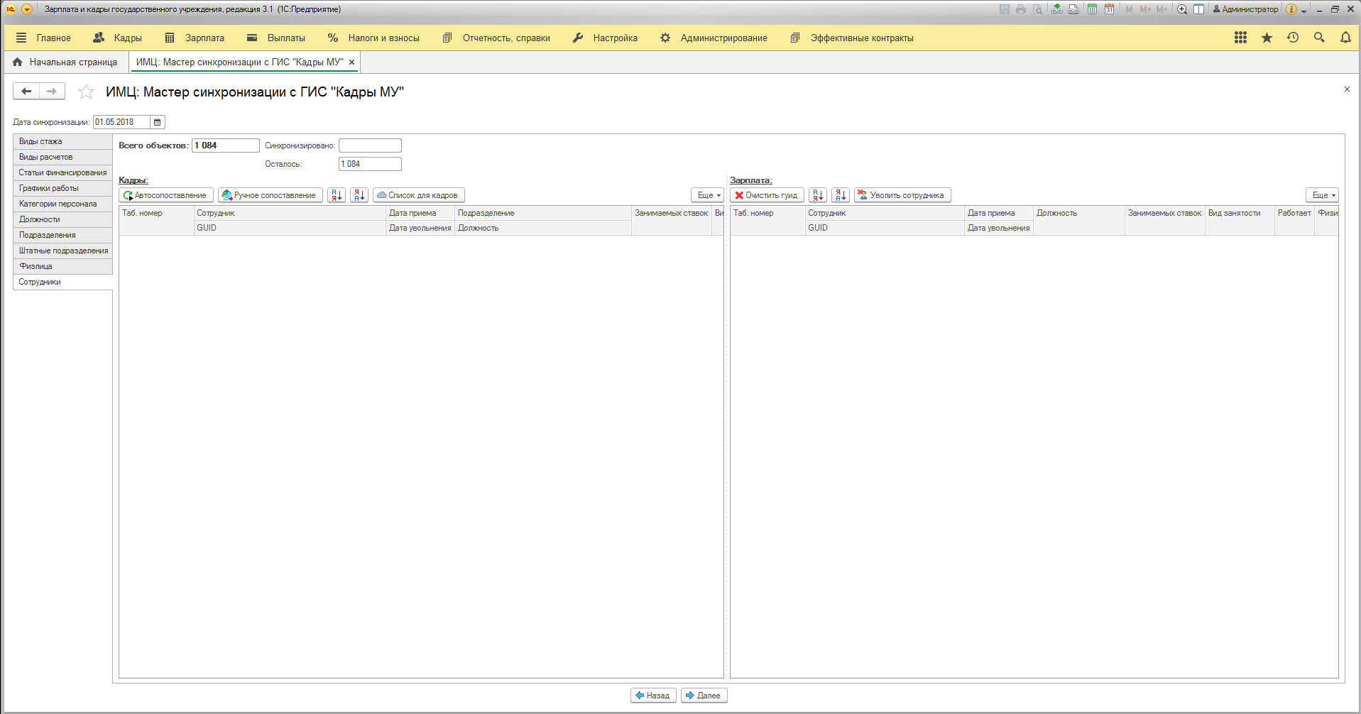1361x714 pixels.
Task: Sort Зарплата list descending
Action: point(841,195)
